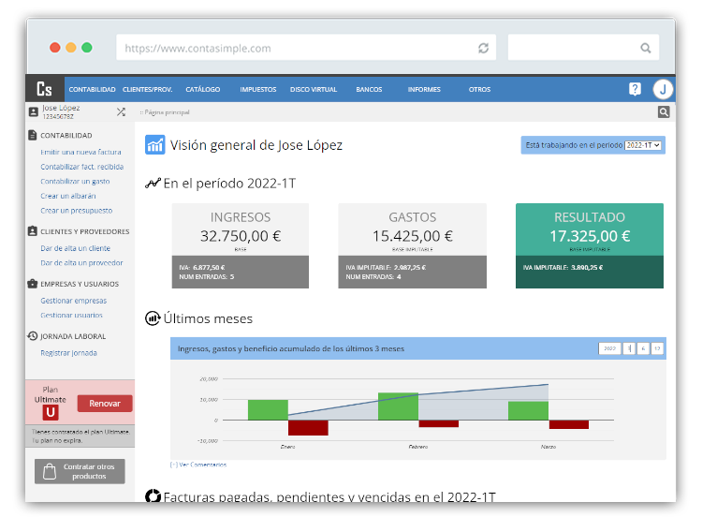The image size is (702, 517).
Task: Open the BANCOS menu
Action: tap(369, 90)
